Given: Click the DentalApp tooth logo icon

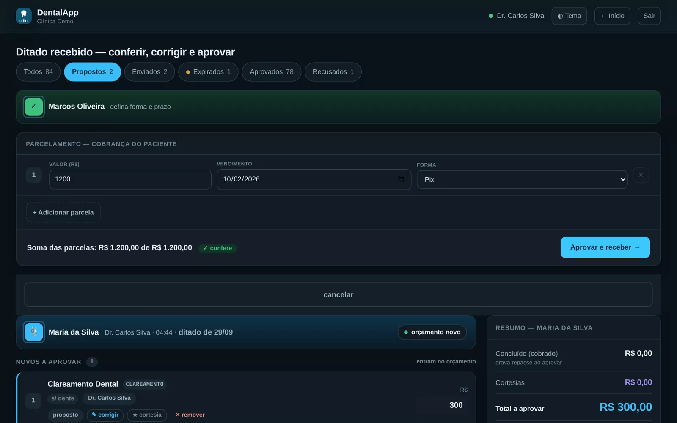Looking at the screenshot, I should pos(24,16).
